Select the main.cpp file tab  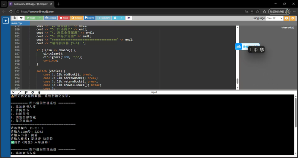(x=20, y=23)
